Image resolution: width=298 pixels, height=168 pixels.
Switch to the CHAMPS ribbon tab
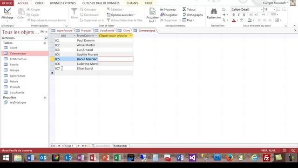click(x=132, y=3)
